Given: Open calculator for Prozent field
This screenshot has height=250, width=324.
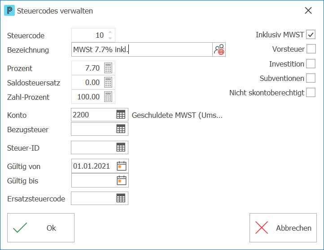Looking at the screenshot, I should coord(108,68).
